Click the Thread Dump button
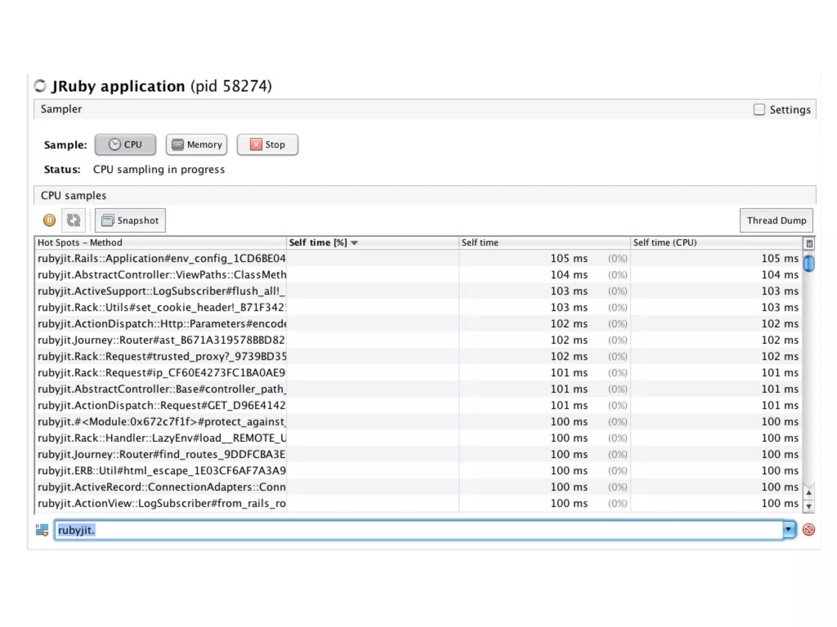 [776, 220]
